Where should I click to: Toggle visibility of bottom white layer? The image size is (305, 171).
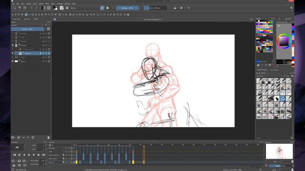coord(13,61)
